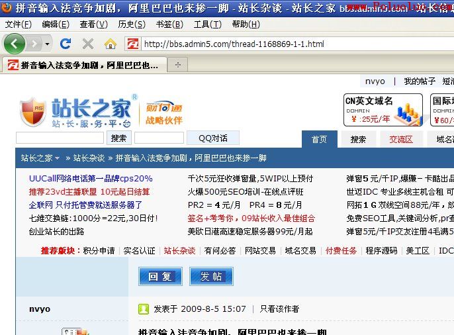This screenshot has width=454, height=335.
Task: Open the 书签(B) bookmarks menu
Action: (x=169, y=24)
